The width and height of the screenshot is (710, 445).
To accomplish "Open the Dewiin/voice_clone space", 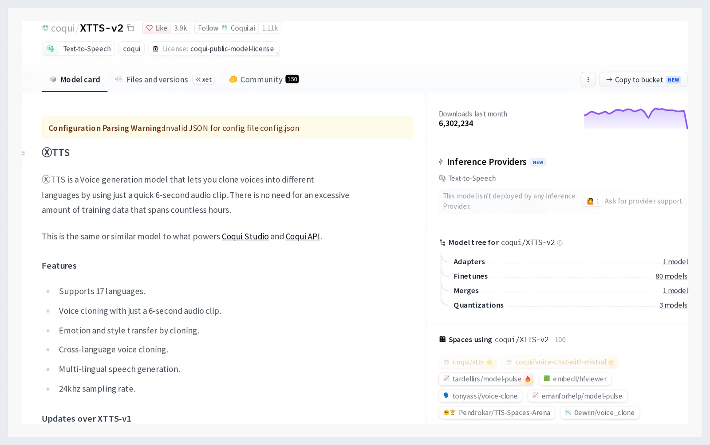I will pos(600,413).
